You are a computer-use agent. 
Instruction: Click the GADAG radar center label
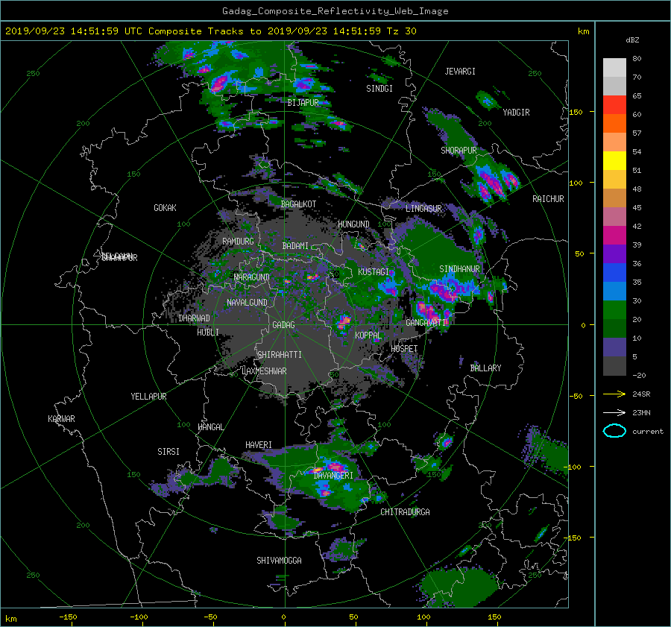click(284, 325)
